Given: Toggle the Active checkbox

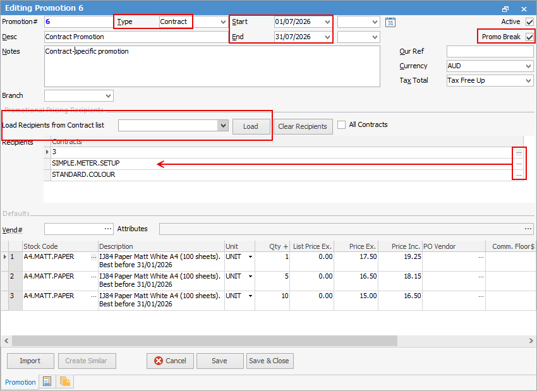Looking at the screenshot, I should tap(529, 22).
